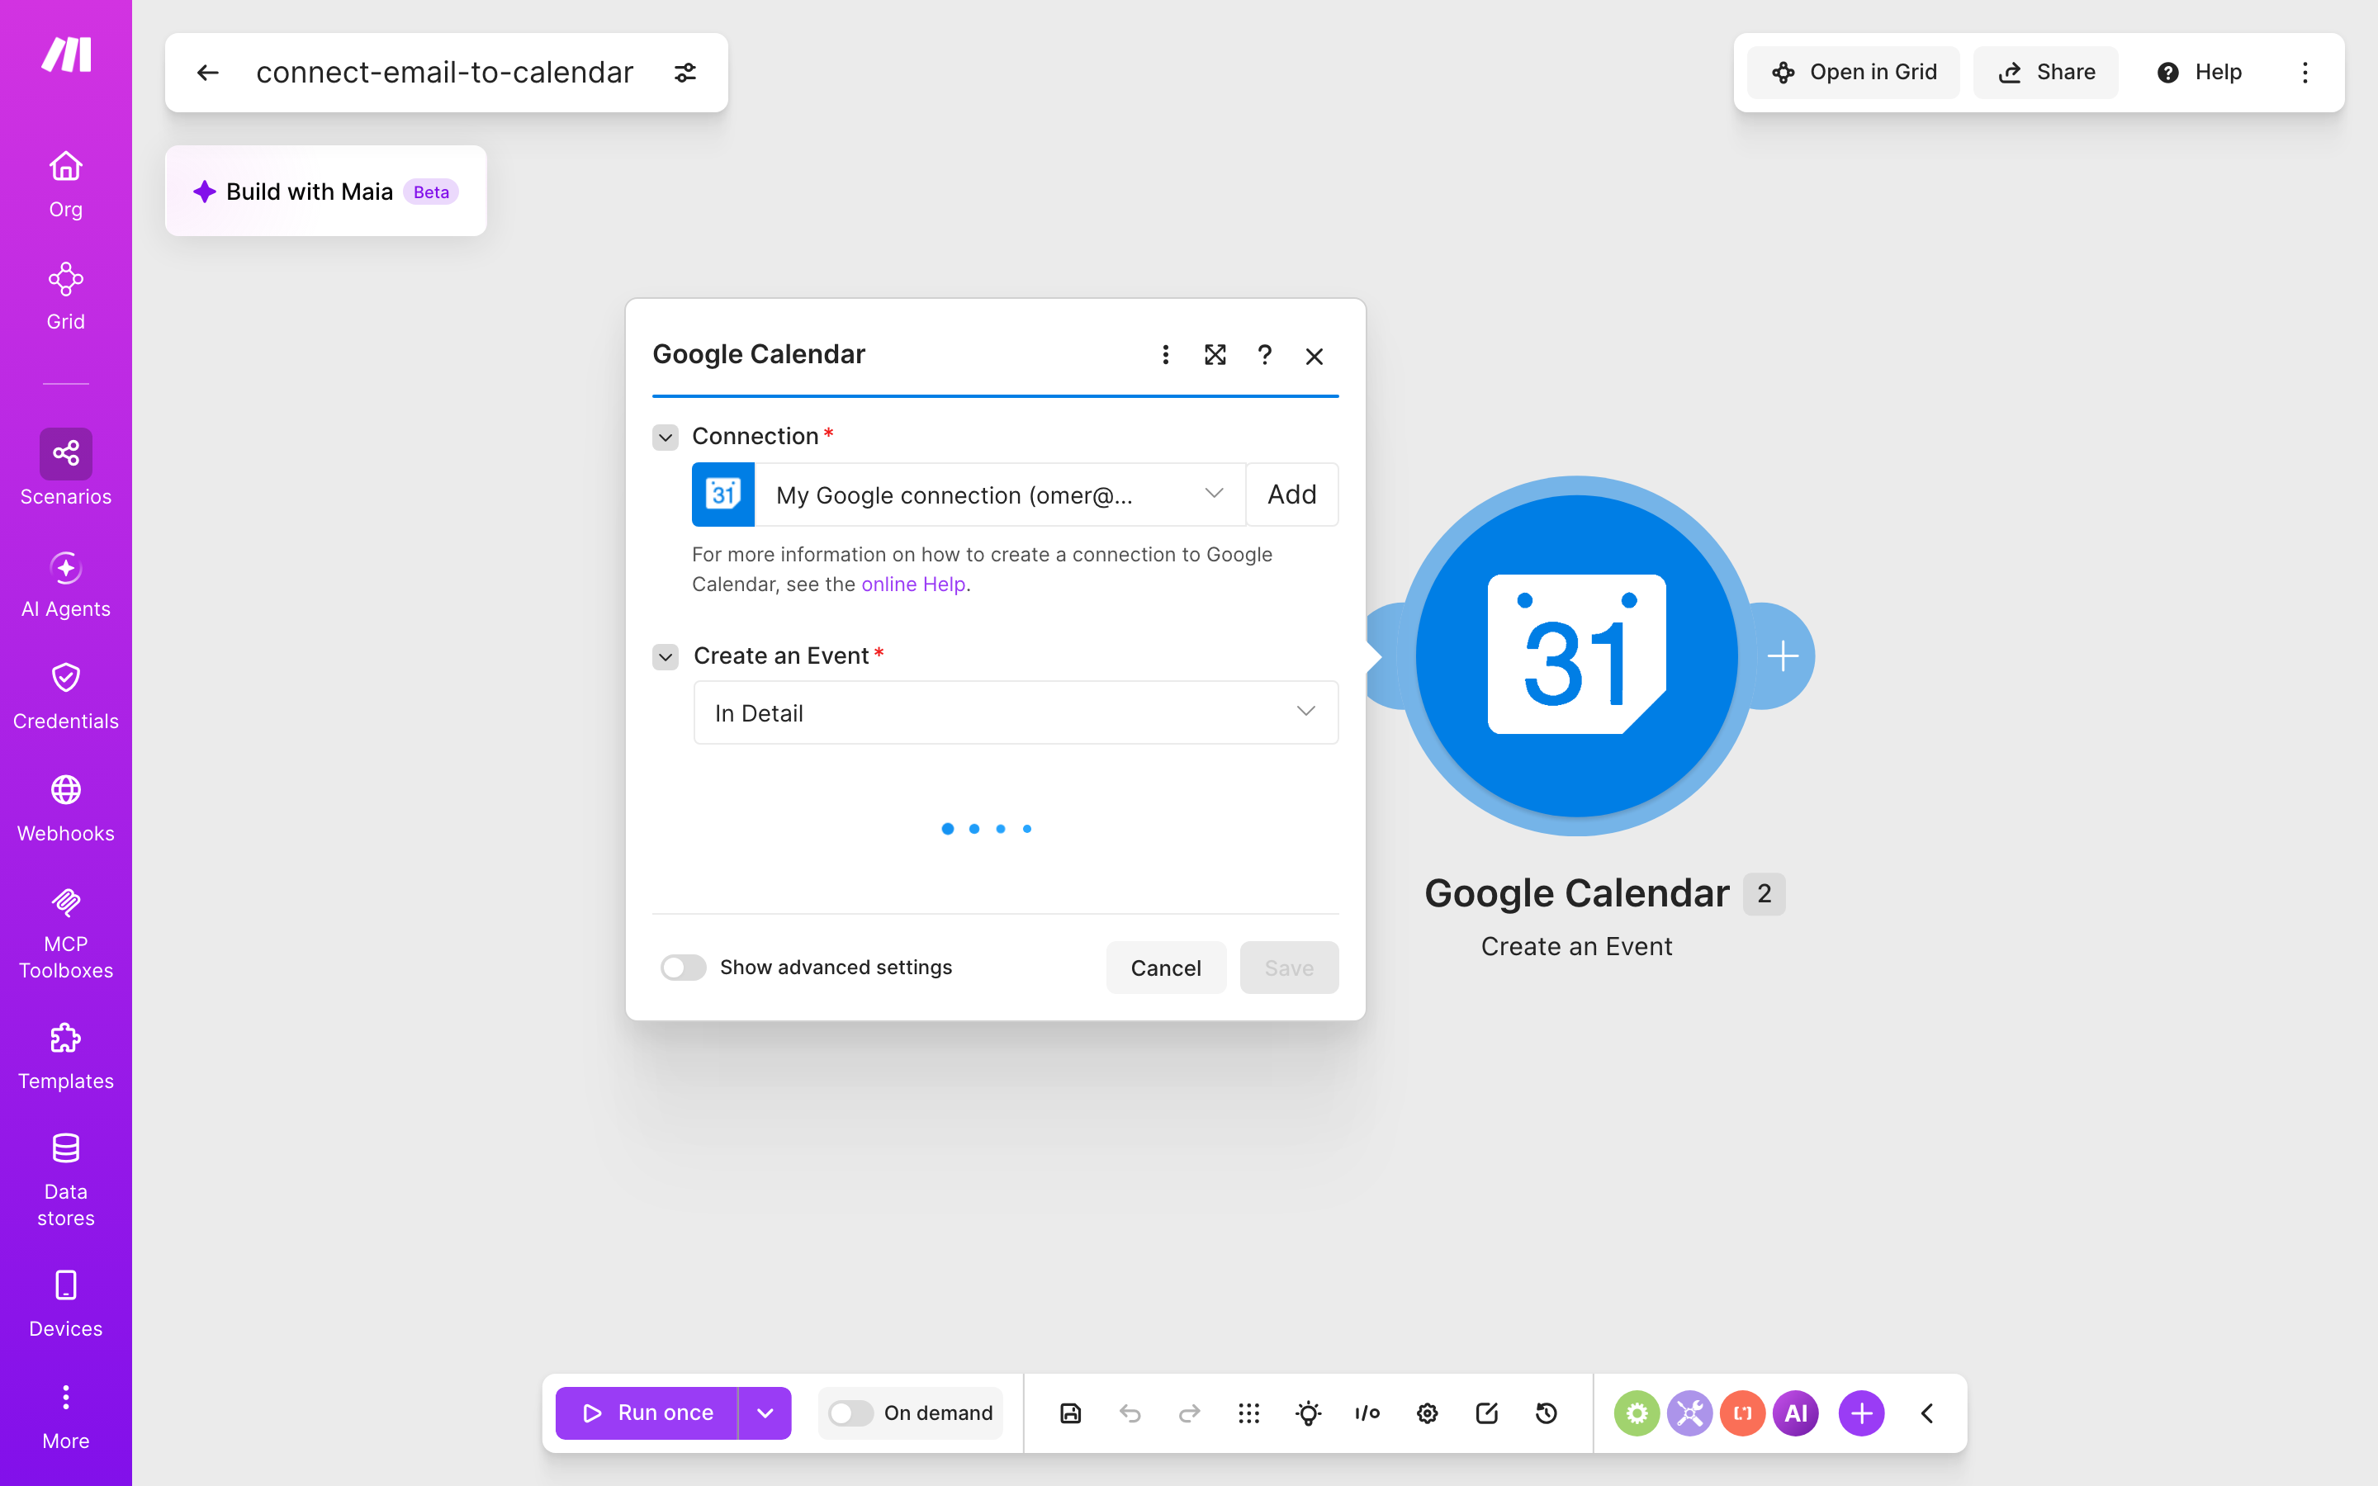Click Open in Grid button
This screenshot has width=2378, height=1486.
pos(1853,73)
